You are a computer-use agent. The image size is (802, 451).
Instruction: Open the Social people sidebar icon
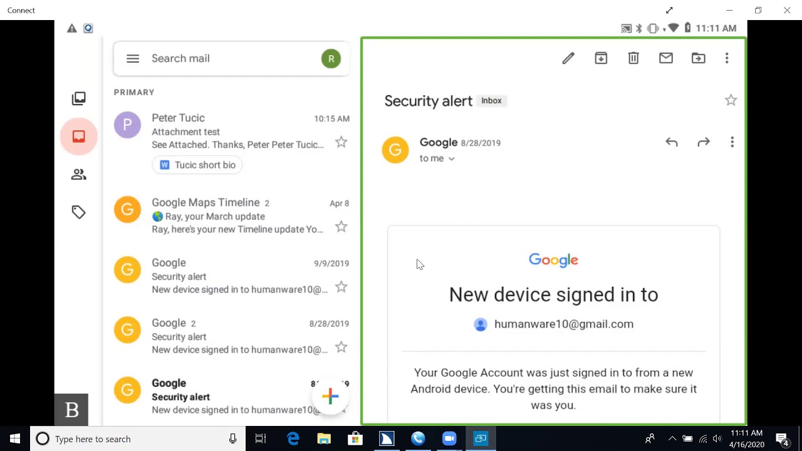[78, 175]
